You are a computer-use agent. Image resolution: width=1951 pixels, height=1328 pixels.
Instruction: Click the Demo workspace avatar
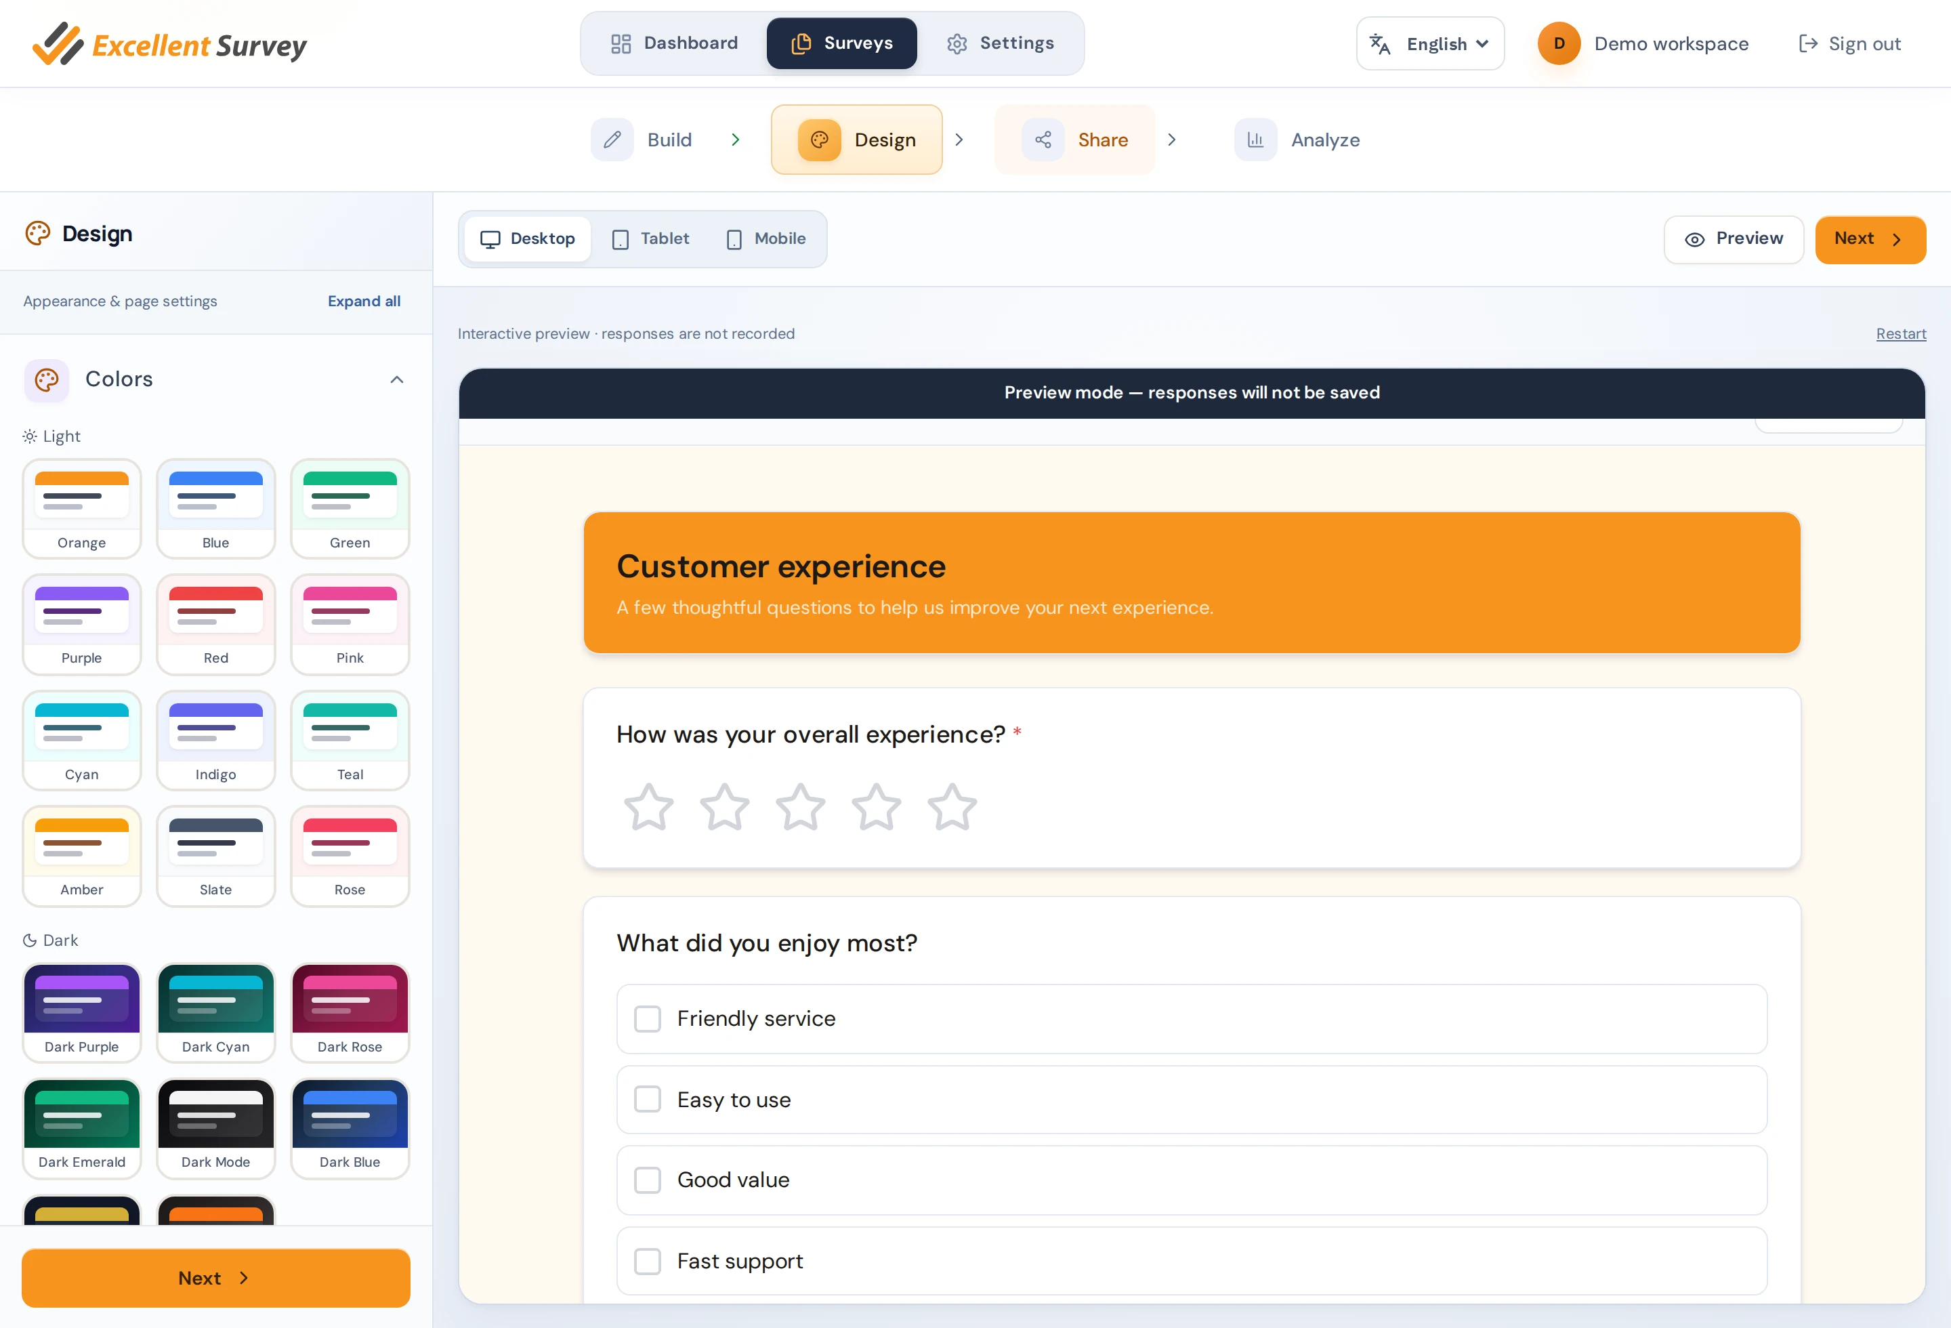(1559, 43)
